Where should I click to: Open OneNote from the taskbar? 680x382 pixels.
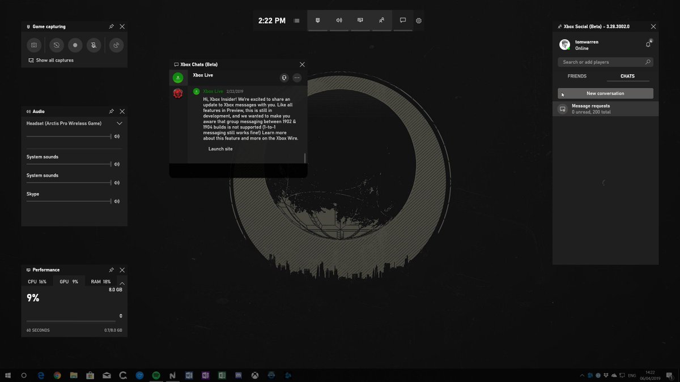click(205, 375)
